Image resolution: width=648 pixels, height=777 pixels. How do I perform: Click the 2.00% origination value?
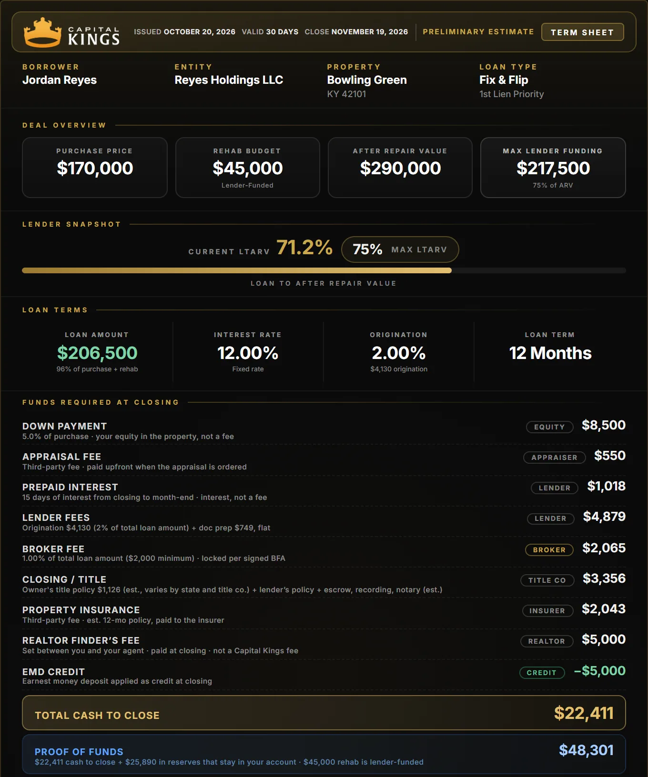point(399,353)
